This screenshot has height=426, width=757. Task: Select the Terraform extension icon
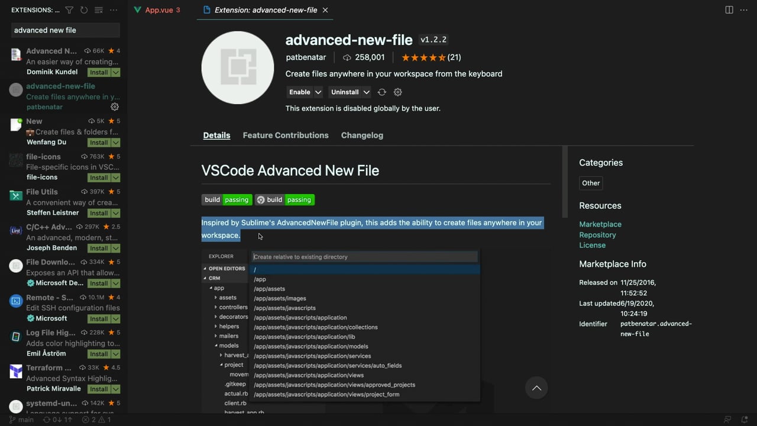point(16,371)
